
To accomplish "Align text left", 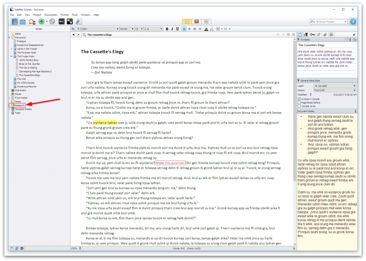I will coord(184,29).
